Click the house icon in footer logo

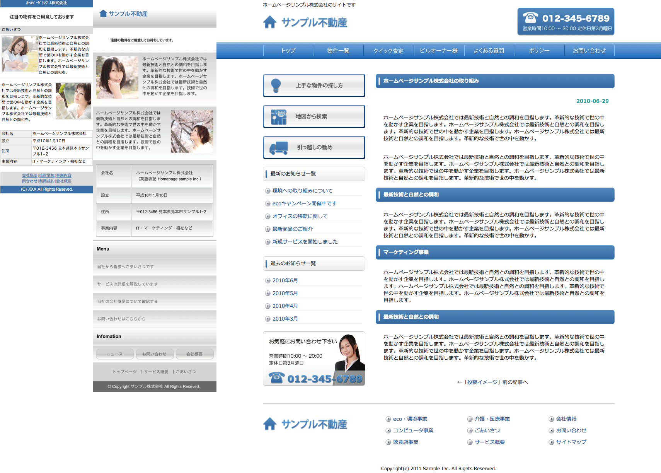270,424
